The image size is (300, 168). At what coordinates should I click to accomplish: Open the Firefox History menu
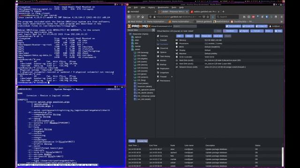tap(151, 7)
